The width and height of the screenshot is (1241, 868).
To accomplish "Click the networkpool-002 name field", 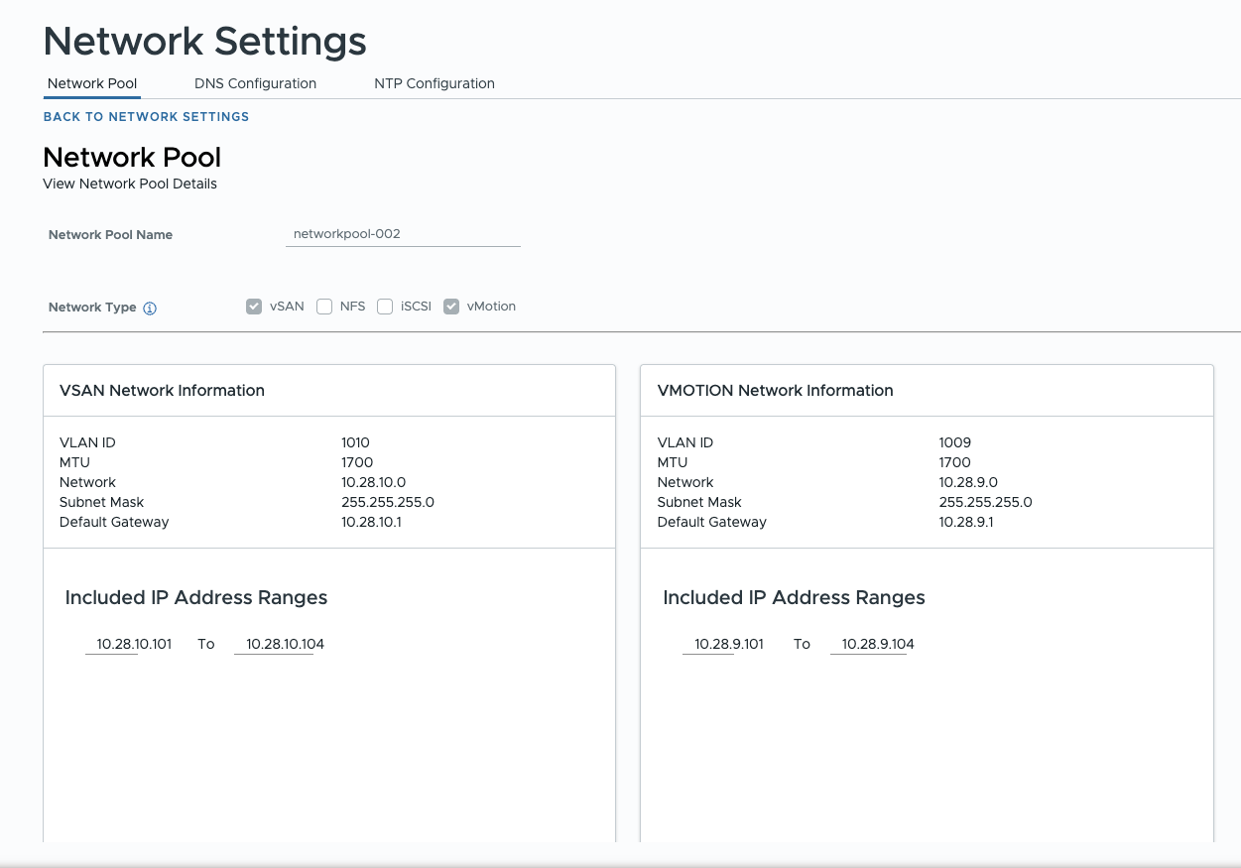I will pos(402,233).
